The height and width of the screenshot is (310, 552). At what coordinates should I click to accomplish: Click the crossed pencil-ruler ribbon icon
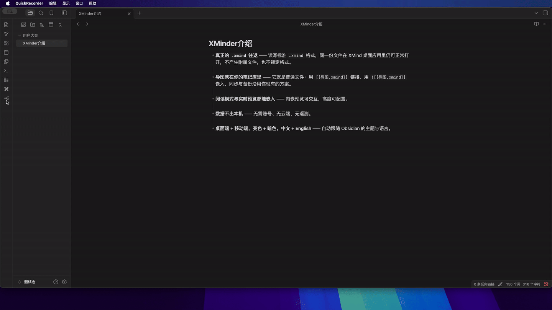pos(6,89)
